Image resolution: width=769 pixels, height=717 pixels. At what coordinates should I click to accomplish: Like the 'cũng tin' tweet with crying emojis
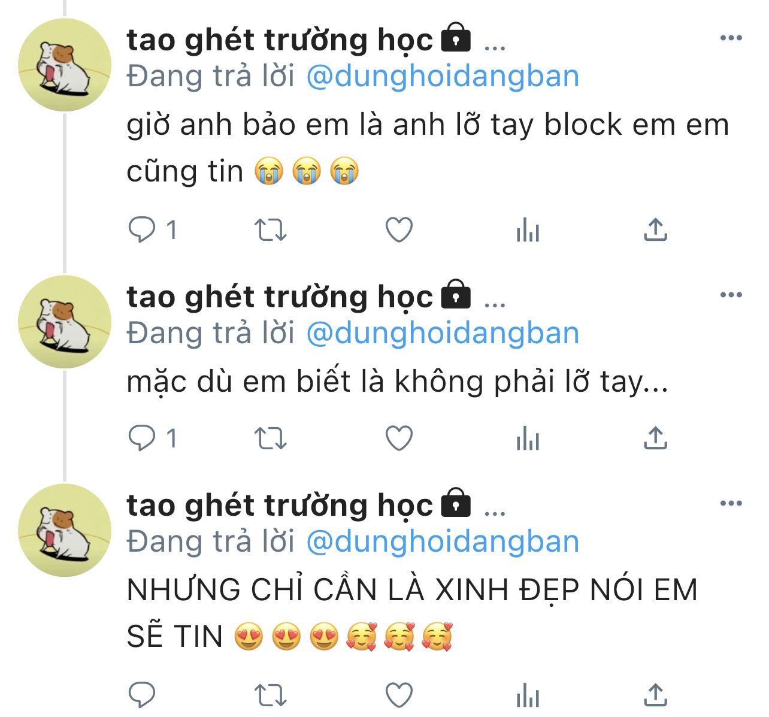[x=399, y=230]
